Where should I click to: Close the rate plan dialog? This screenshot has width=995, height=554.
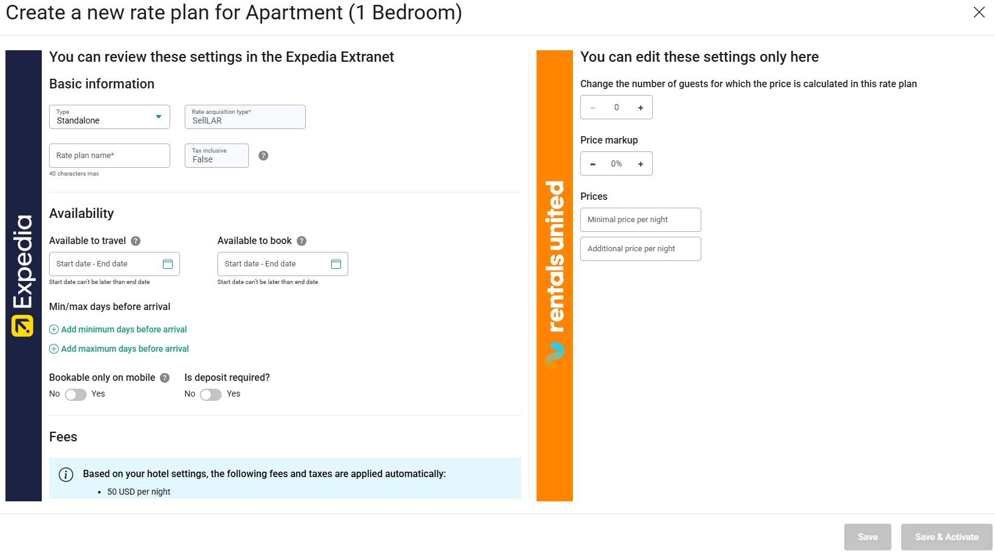pos(979,13)
